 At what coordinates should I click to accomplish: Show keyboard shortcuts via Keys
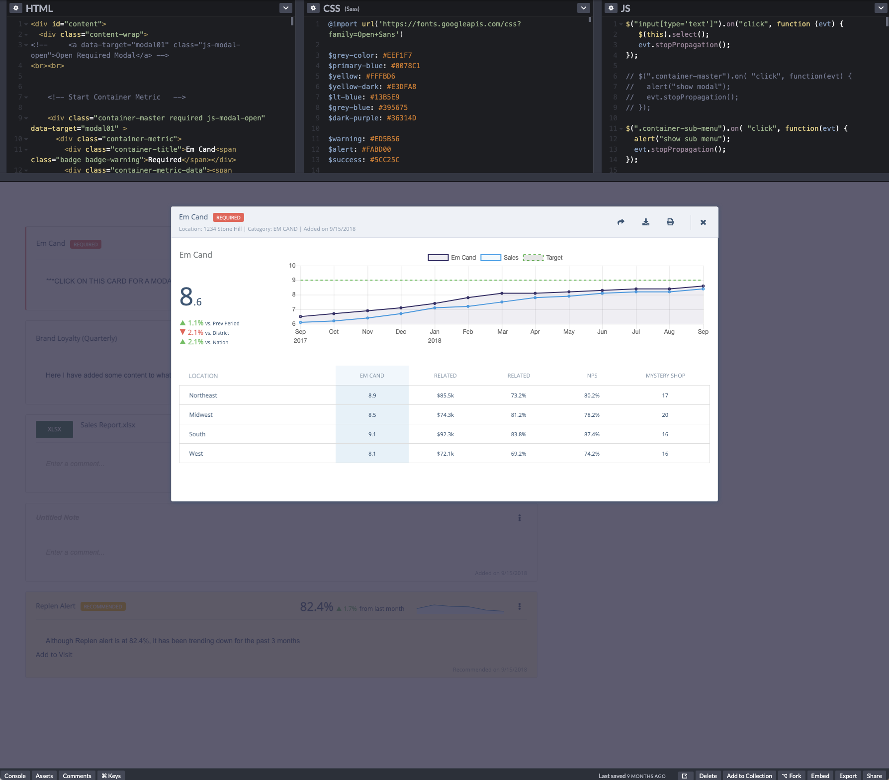tap(111, 776)
